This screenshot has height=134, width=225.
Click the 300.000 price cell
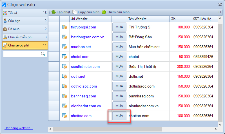click(x=181, y=66)
